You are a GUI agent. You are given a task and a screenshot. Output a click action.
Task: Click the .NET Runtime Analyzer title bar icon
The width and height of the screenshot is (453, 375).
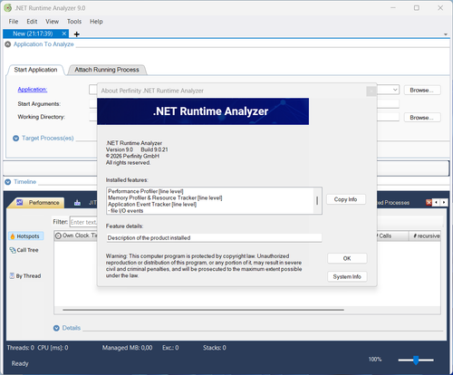click(x=7, y=8)
